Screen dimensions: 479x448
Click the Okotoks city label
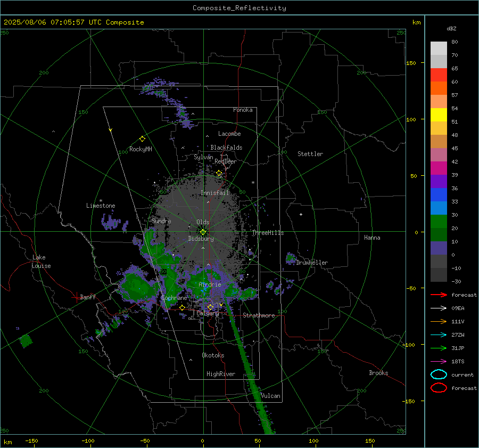213,355
